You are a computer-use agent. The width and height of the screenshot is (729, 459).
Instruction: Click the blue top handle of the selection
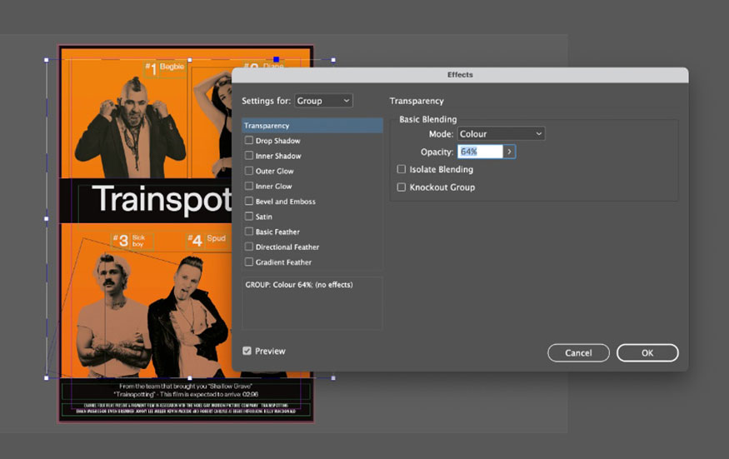[x=276, y=59]
